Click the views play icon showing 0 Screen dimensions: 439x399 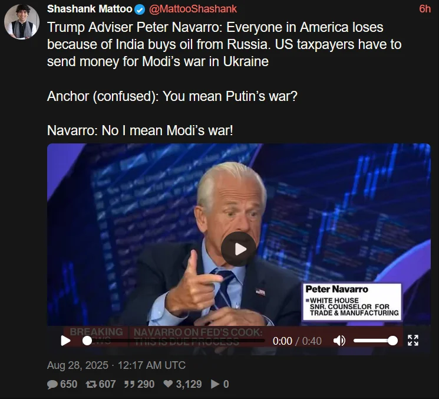(x=215, y=384)
